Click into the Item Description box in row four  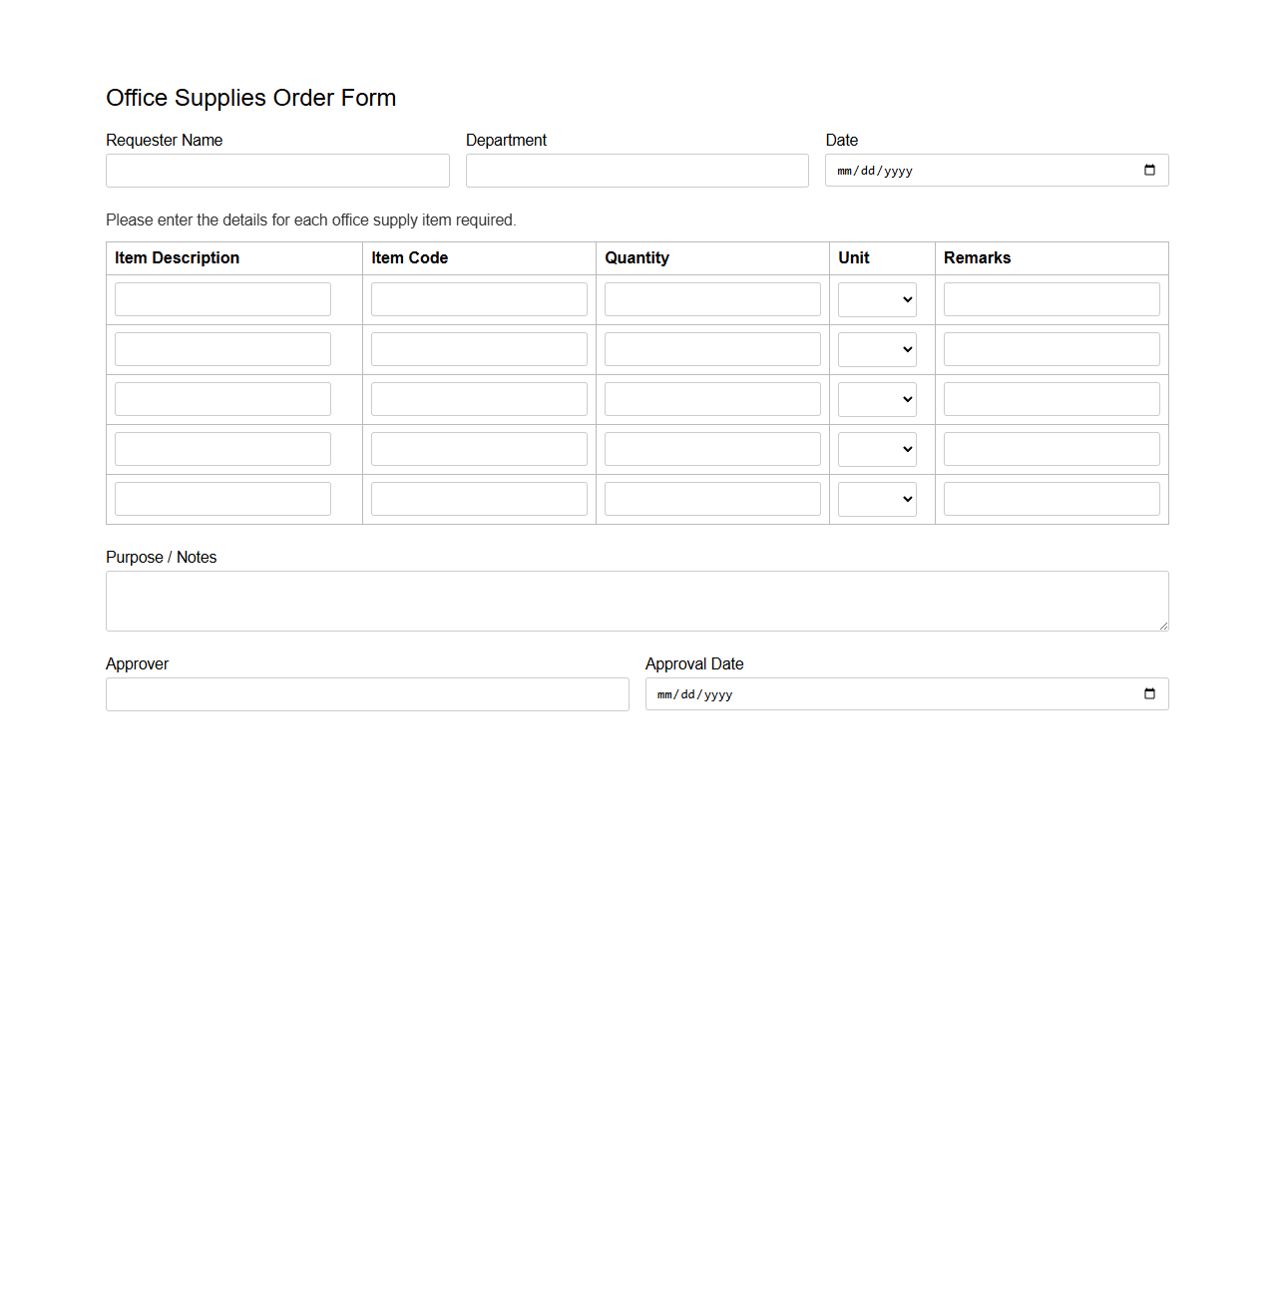(221, 448)
